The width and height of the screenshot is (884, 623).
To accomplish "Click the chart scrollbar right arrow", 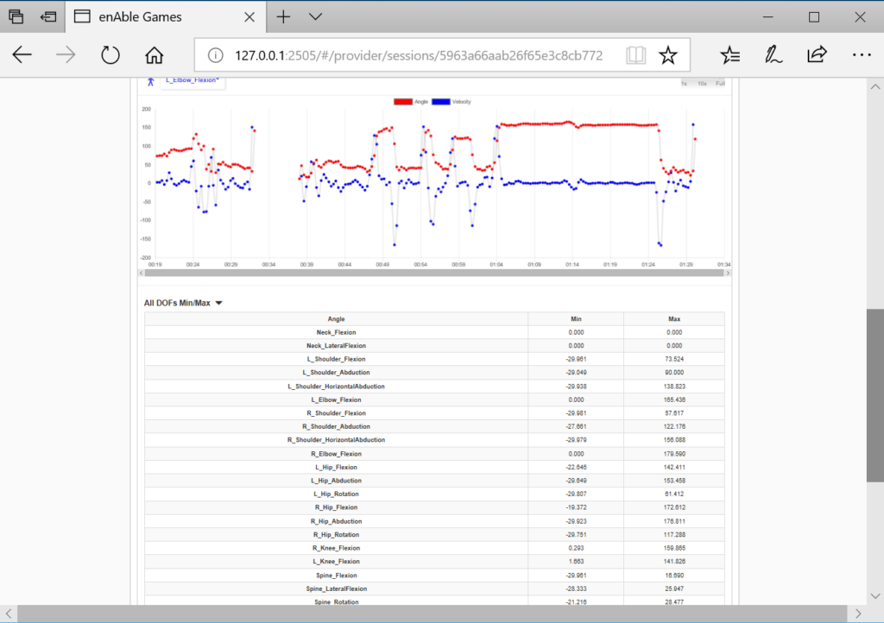I will pos(728,274).
